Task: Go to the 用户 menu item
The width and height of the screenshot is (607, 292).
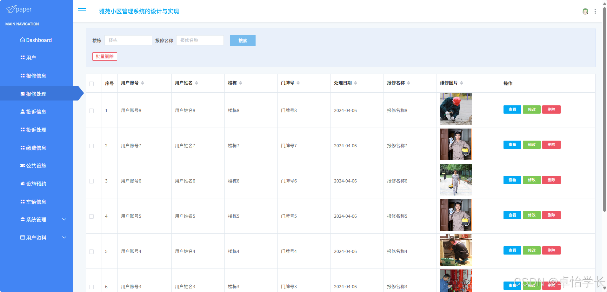Action: click(x=37, y=58)
